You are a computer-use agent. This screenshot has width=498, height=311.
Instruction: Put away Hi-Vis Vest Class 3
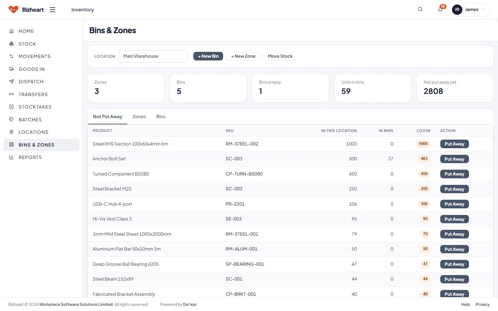click(x=454, y=219)
